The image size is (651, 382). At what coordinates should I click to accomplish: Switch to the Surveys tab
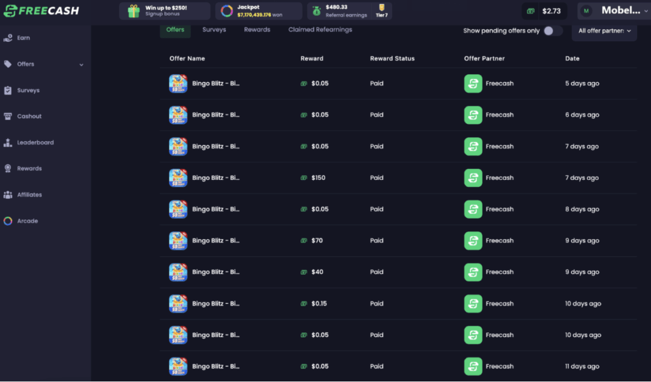(x=214, y=30)
